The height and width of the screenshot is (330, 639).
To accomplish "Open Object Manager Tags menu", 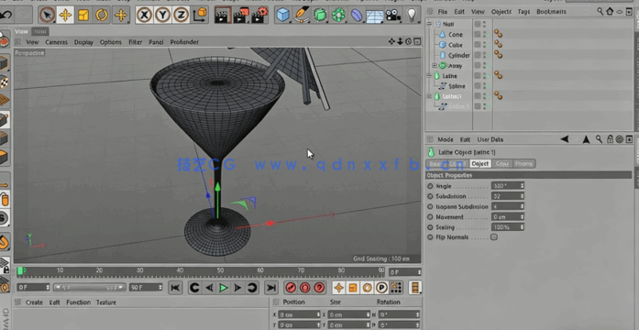I will (523, 11).
